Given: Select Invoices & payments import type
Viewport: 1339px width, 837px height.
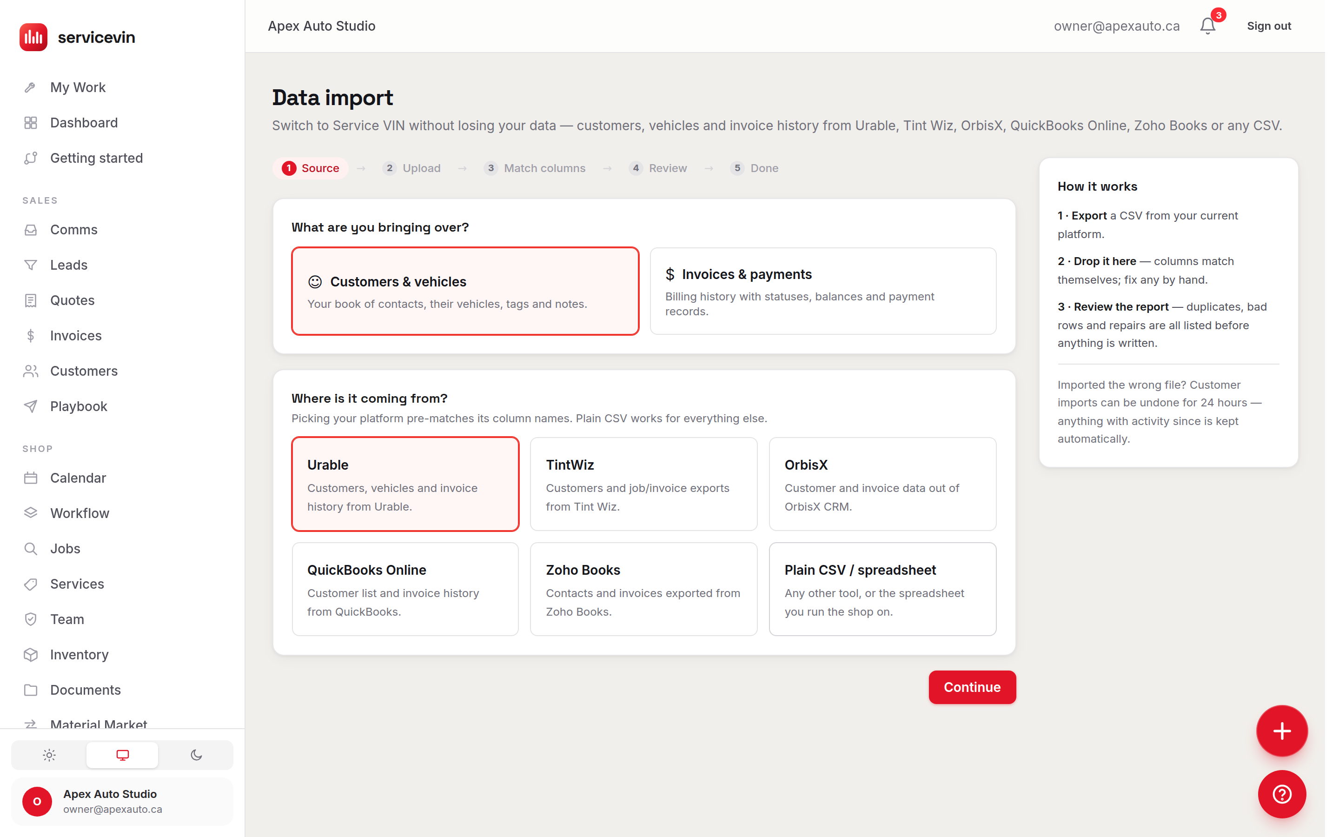Looking at the screenshot, I should tap(823, 291).
